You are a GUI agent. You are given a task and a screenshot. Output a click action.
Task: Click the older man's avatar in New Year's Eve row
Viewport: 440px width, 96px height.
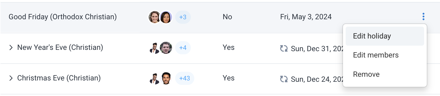coord(166,48)
